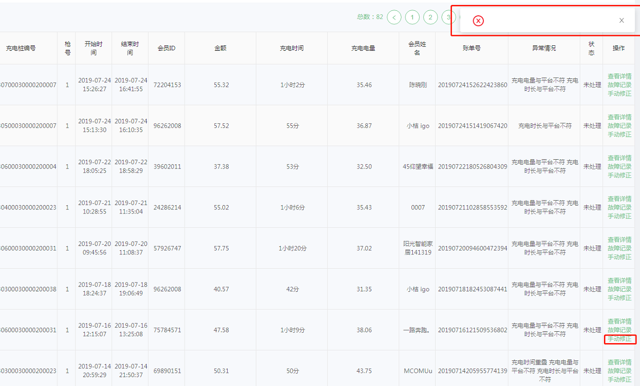Open 故障记录 for member 0007

click(x=619, y=208)
